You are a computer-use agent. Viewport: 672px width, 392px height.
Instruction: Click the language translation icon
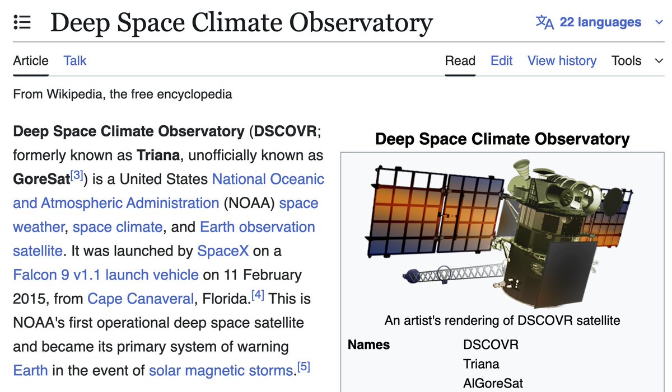pos(544,22)
